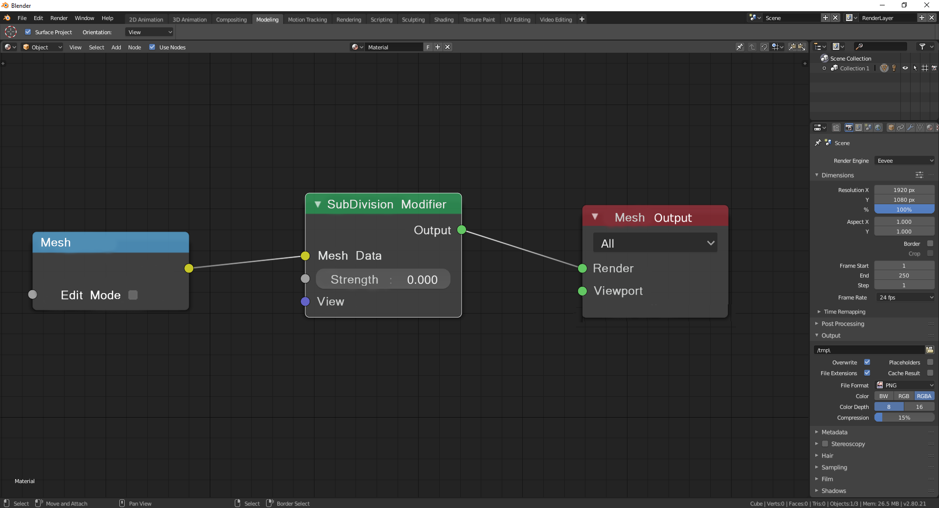This screenshot has height=508, width=939.
Task: Copy nodes to clipboard icon
Action: [x=792, y=47]
